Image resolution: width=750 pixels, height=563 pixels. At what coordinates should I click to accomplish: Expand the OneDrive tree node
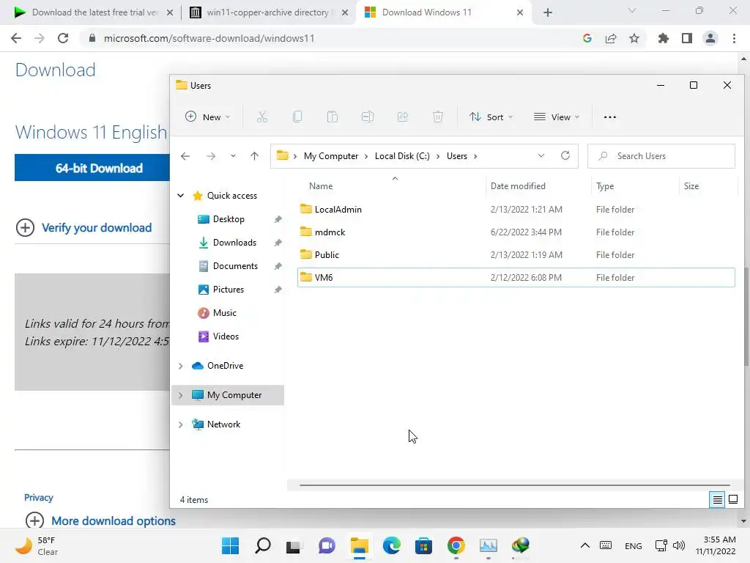pos(180,366)
